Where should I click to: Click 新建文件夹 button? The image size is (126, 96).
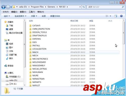pos(55,16)
